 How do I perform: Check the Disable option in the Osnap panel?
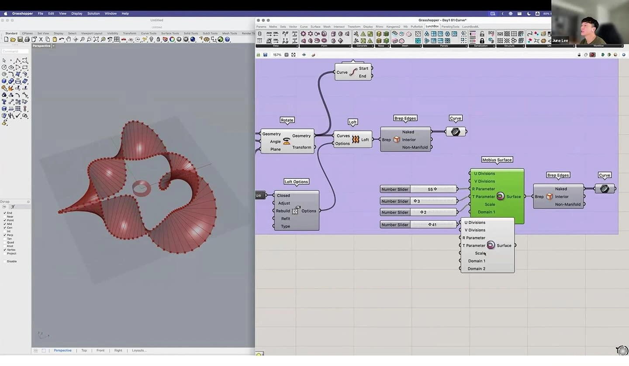coord(5,261)
